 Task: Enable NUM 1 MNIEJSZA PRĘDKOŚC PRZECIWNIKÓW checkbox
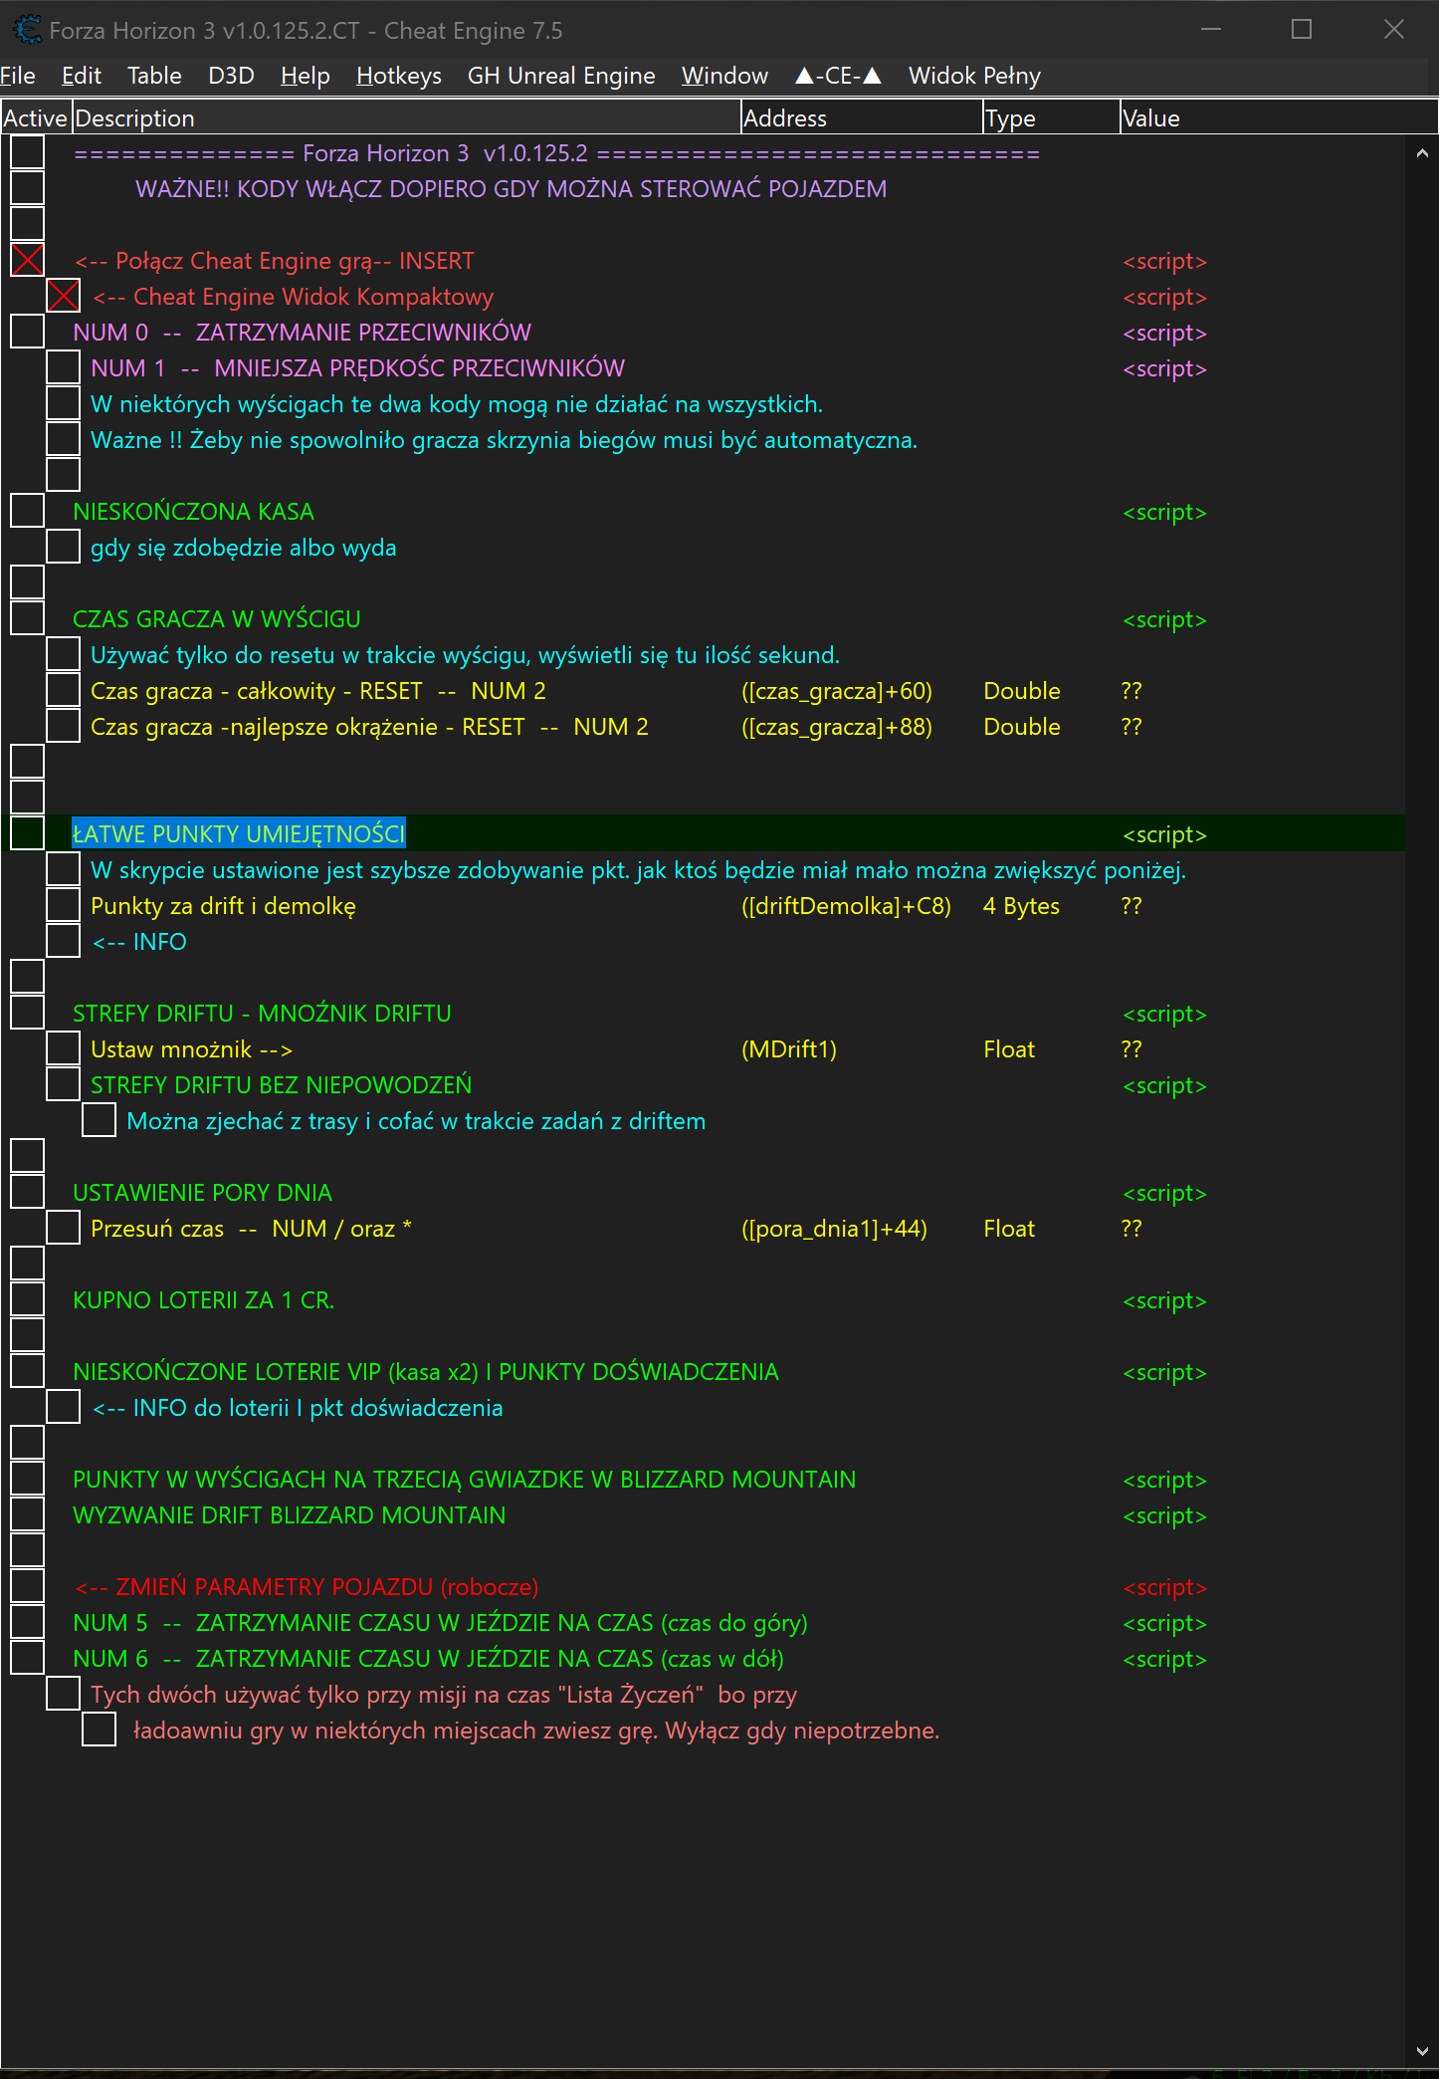63,368
